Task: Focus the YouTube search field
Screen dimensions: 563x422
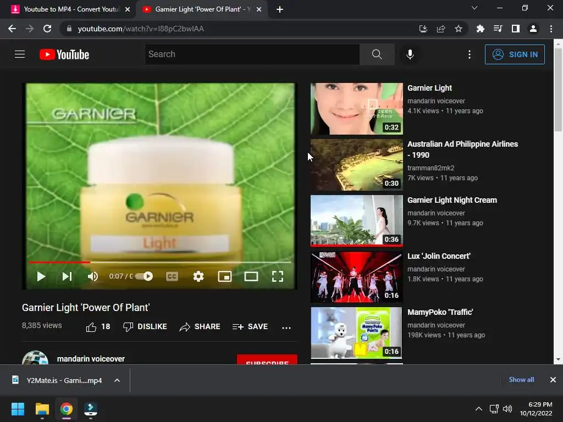Action: tap(252, 54)
